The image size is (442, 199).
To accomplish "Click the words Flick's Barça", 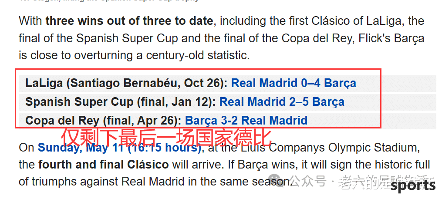I will click(x=391, y=38).
